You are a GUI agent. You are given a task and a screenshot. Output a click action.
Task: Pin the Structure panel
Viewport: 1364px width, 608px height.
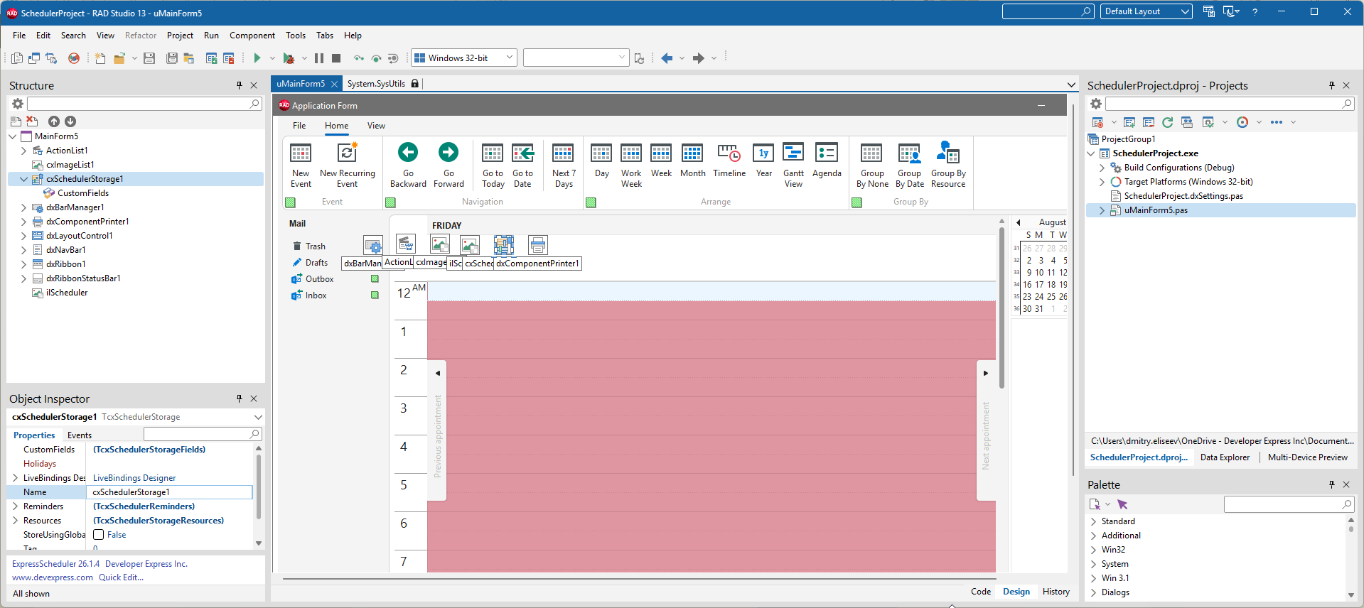[240, 85]
